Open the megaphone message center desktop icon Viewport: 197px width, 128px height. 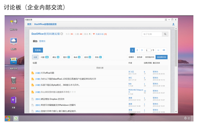tap(13, 22)
